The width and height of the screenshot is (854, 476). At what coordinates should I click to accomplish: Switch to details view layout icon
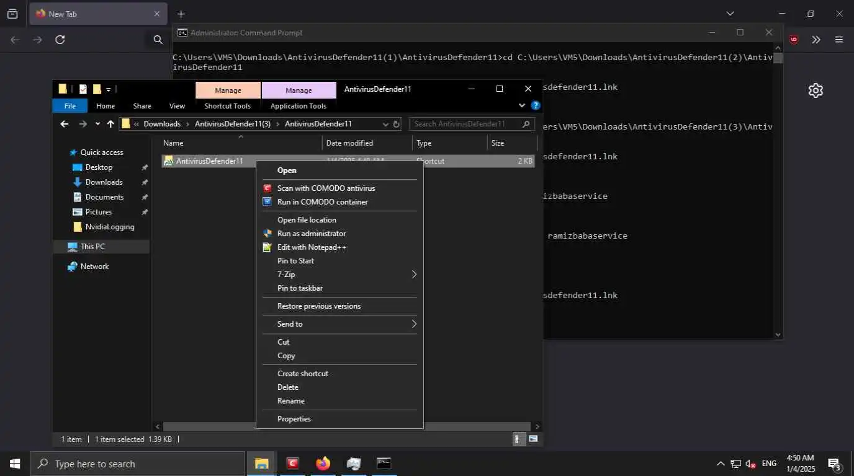point(518,439)
